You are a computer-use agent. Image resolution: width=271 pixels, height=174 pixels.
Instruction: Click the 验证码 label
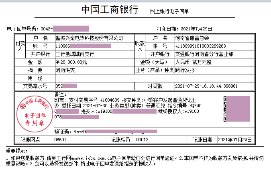tap(63, 132)
